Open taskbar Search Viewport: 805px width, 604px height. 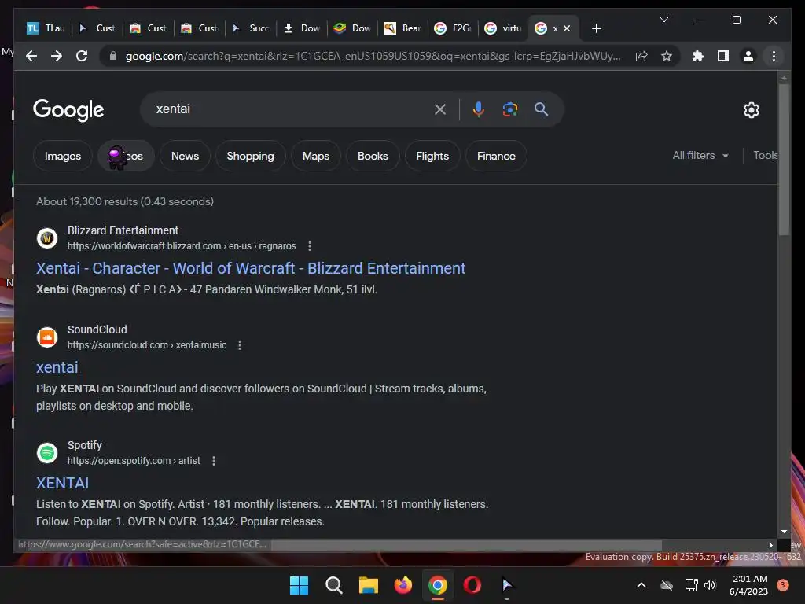point(333,585)
